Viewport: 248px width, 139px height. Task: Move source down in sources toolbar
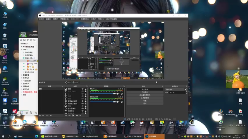pos(80,116)
